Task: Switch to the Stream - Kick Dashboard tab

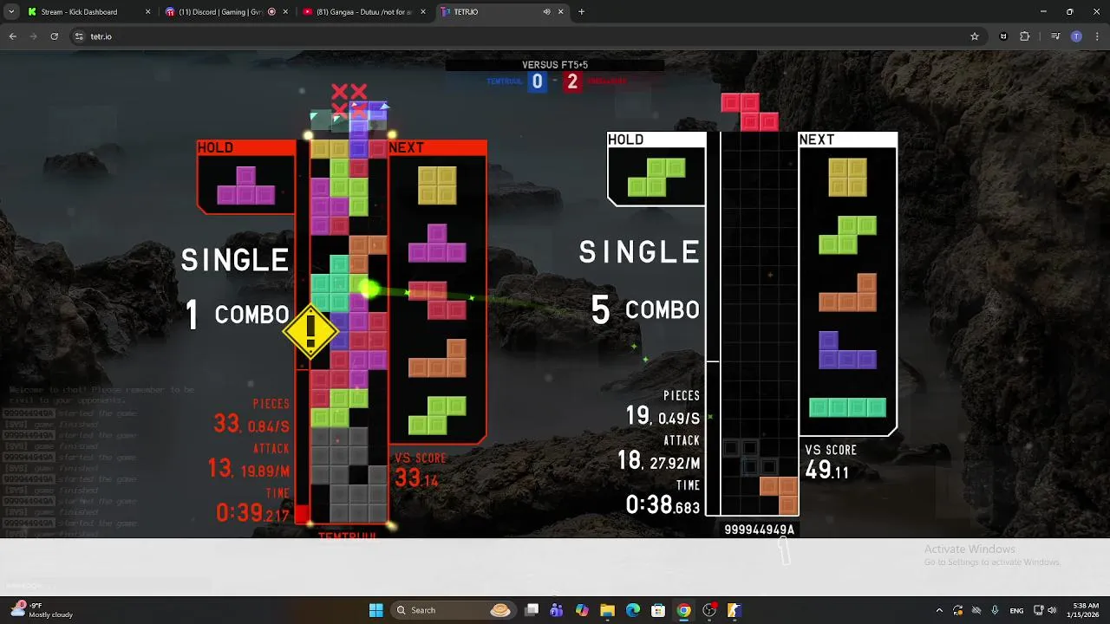Action: 87,12
